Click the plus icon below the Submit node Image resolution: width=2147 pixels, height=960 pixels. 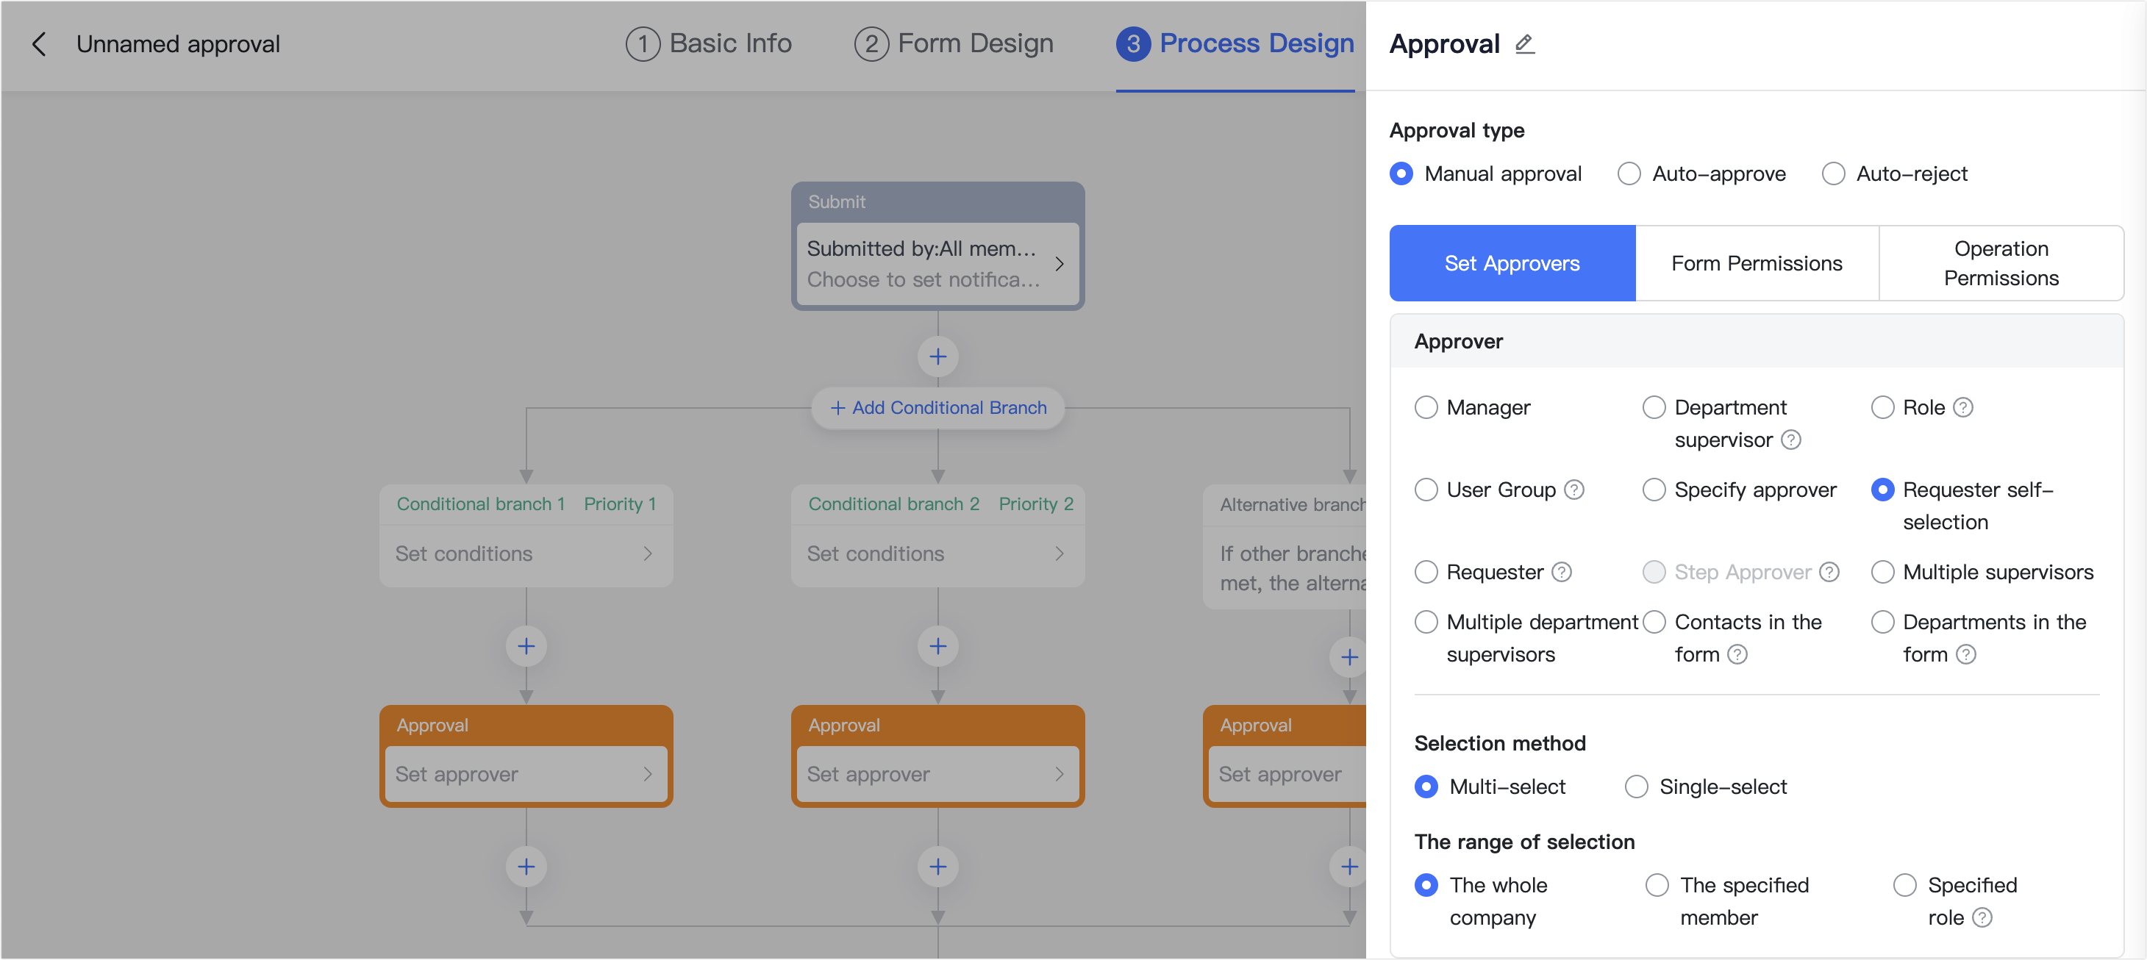937,357
